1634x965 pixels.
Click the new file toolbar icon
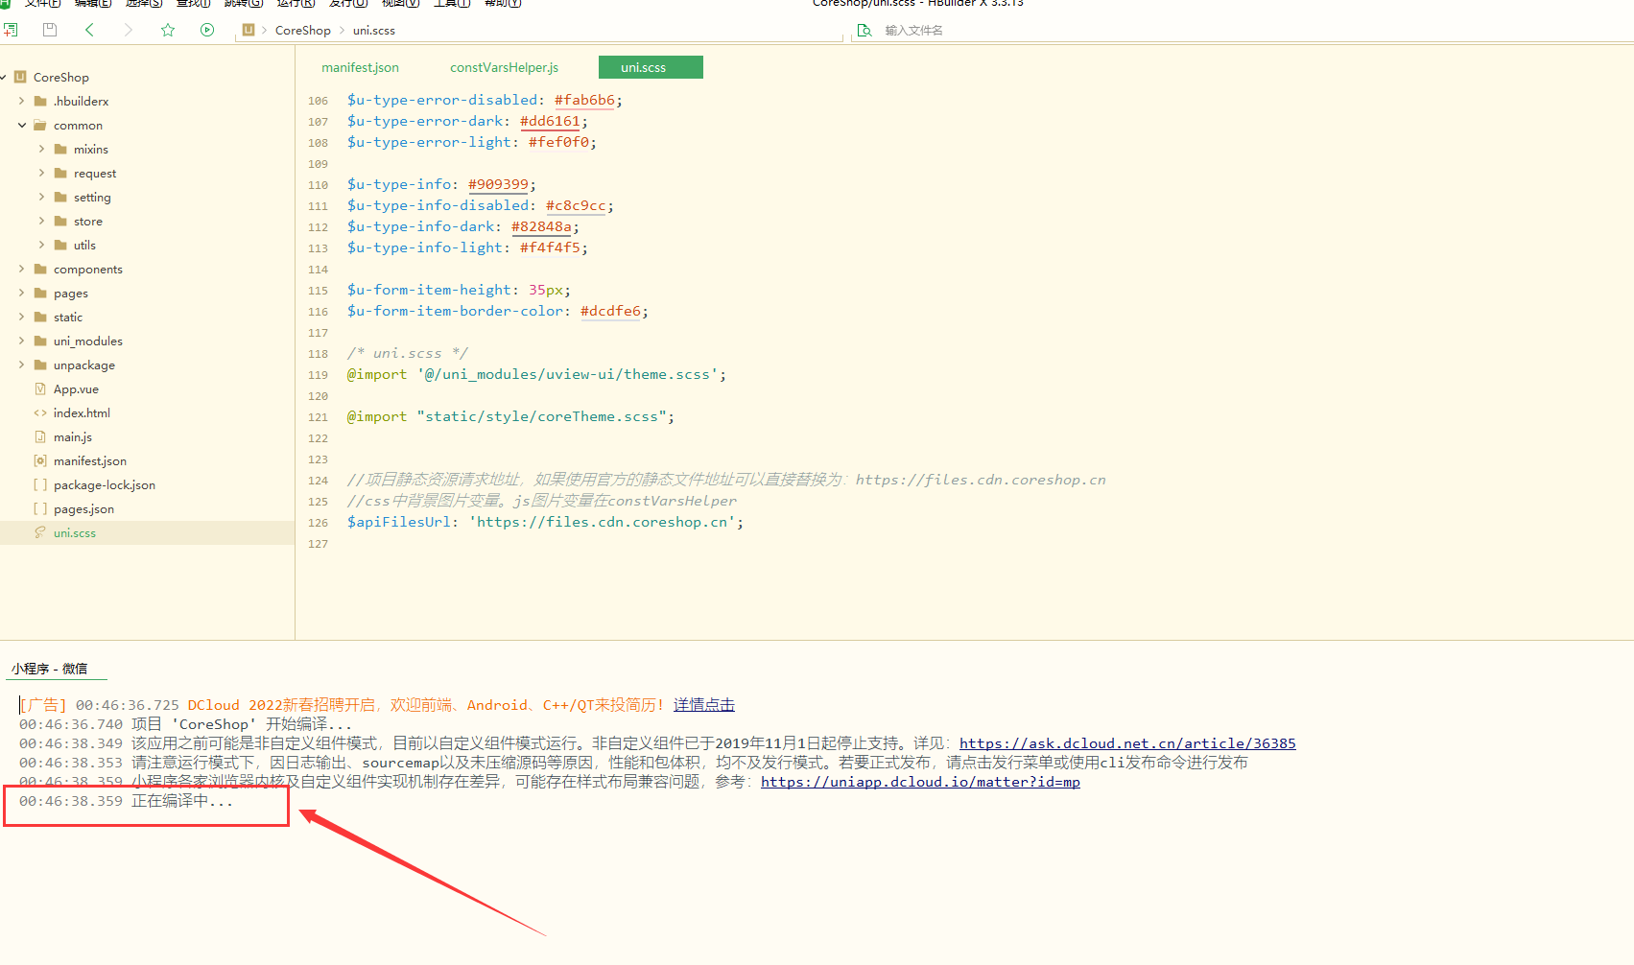coord(11,30)
